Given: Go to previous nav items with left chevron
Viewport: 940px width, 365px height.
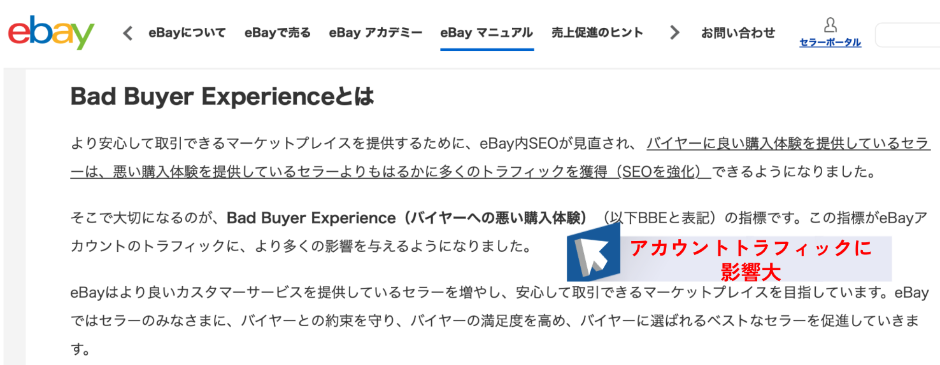Looking at the screenshot, I should tap(128, 33).
